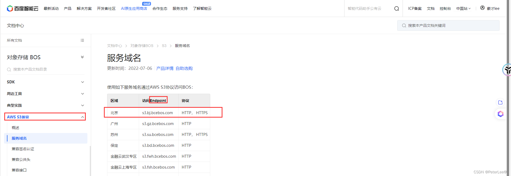The width and height of the screenshot is (511, 176).
Task: Click 文档中心 breadcrumb link
Action: coord(115,46)
